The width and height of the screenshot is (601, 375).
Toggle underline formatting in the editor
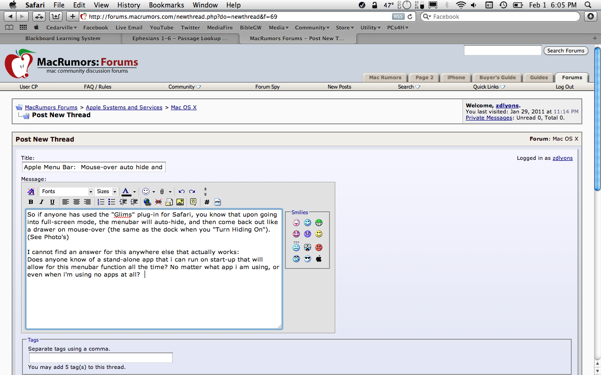[52, 202]
